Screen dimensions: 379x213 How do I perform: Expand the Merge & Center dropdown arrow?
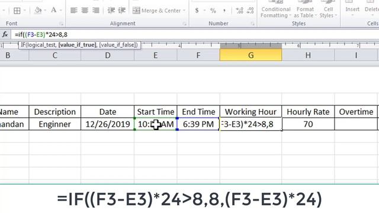pyautogui.click(x=184, y=11)
